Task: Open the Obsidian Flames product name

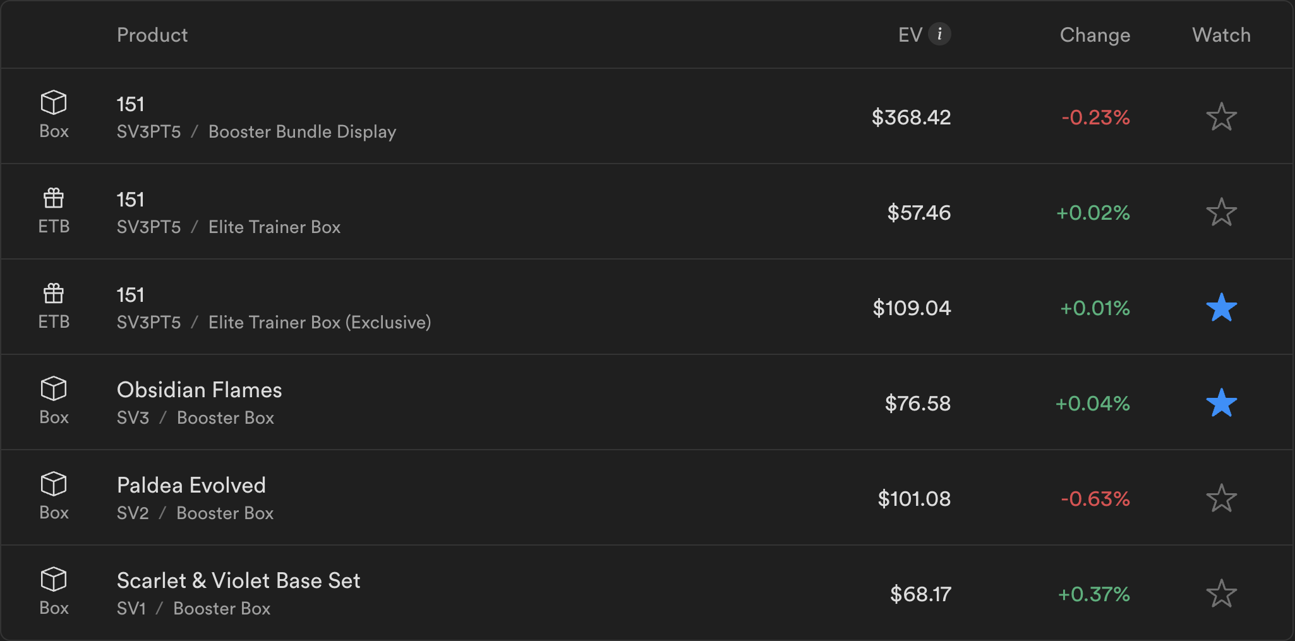Action: 199,390
